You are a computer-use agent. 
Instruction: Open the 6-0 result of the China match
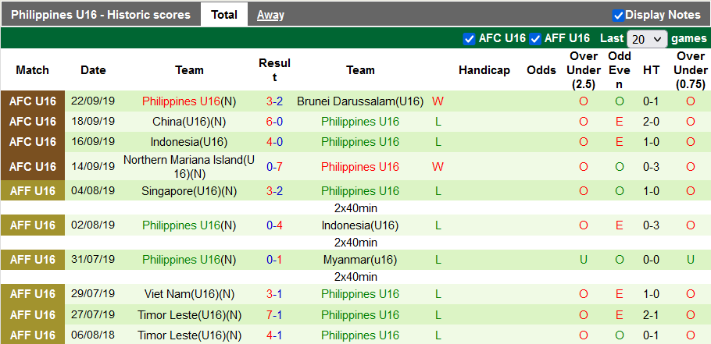tap(274, 122)
